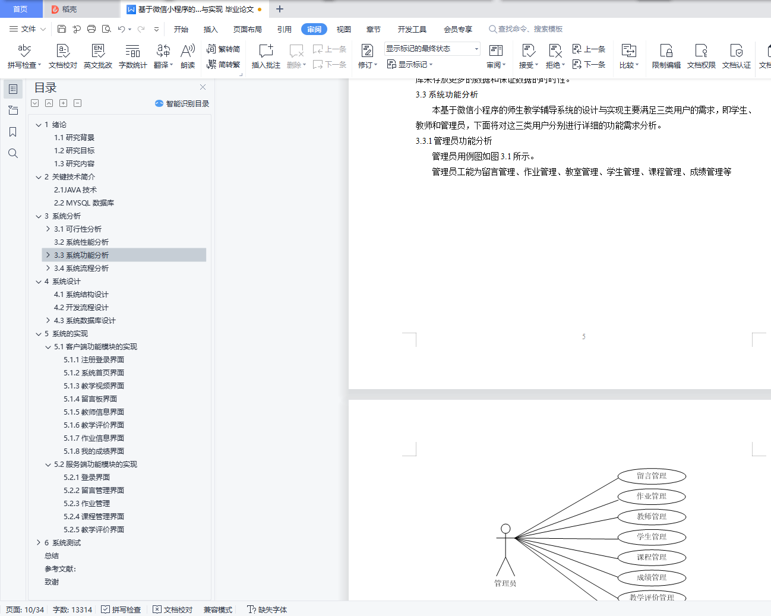771x616 pixels.
Task: Expand the '4.3 系统数据库设计' node
Action: pyautogui.click(x=48, y=320)
